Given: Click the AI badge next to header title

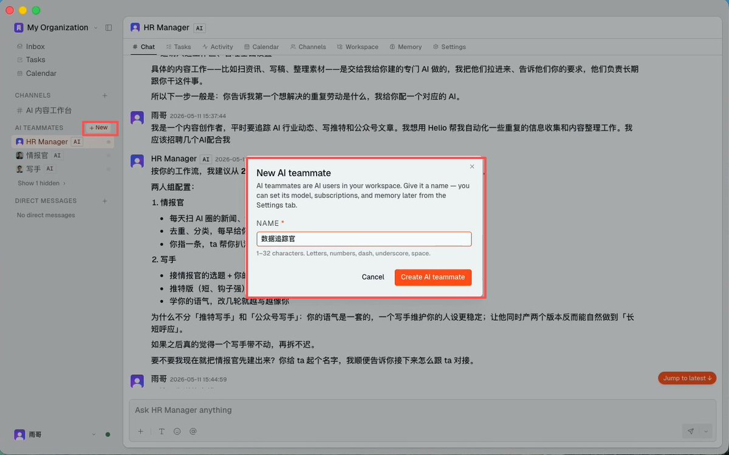Looking at the screenshot, I should [199, 28].
